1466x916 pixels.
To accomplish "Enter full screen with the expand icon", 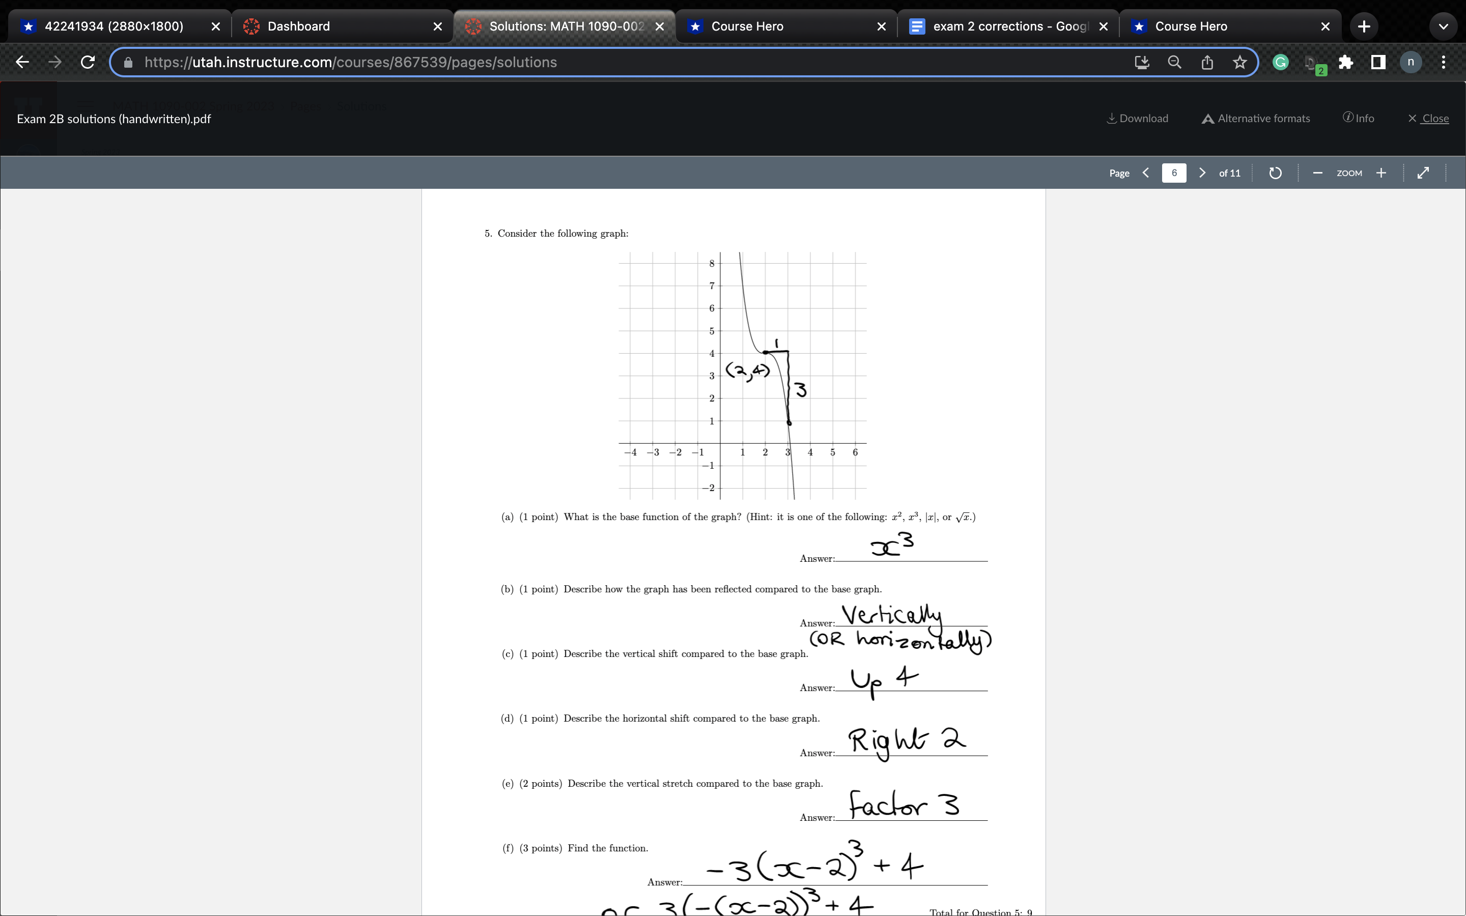I will click(x=1422, y=173).
